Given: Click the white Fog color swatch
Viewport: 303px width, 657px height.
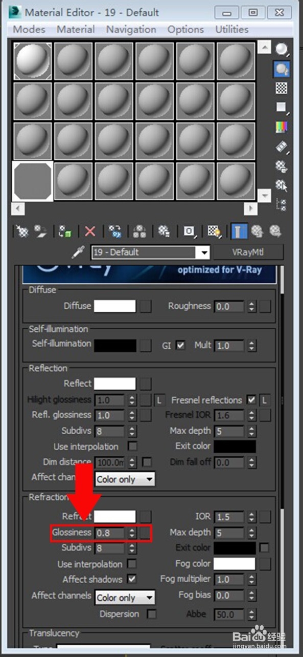Looking at the screenshot, I should tap(235, 564).
